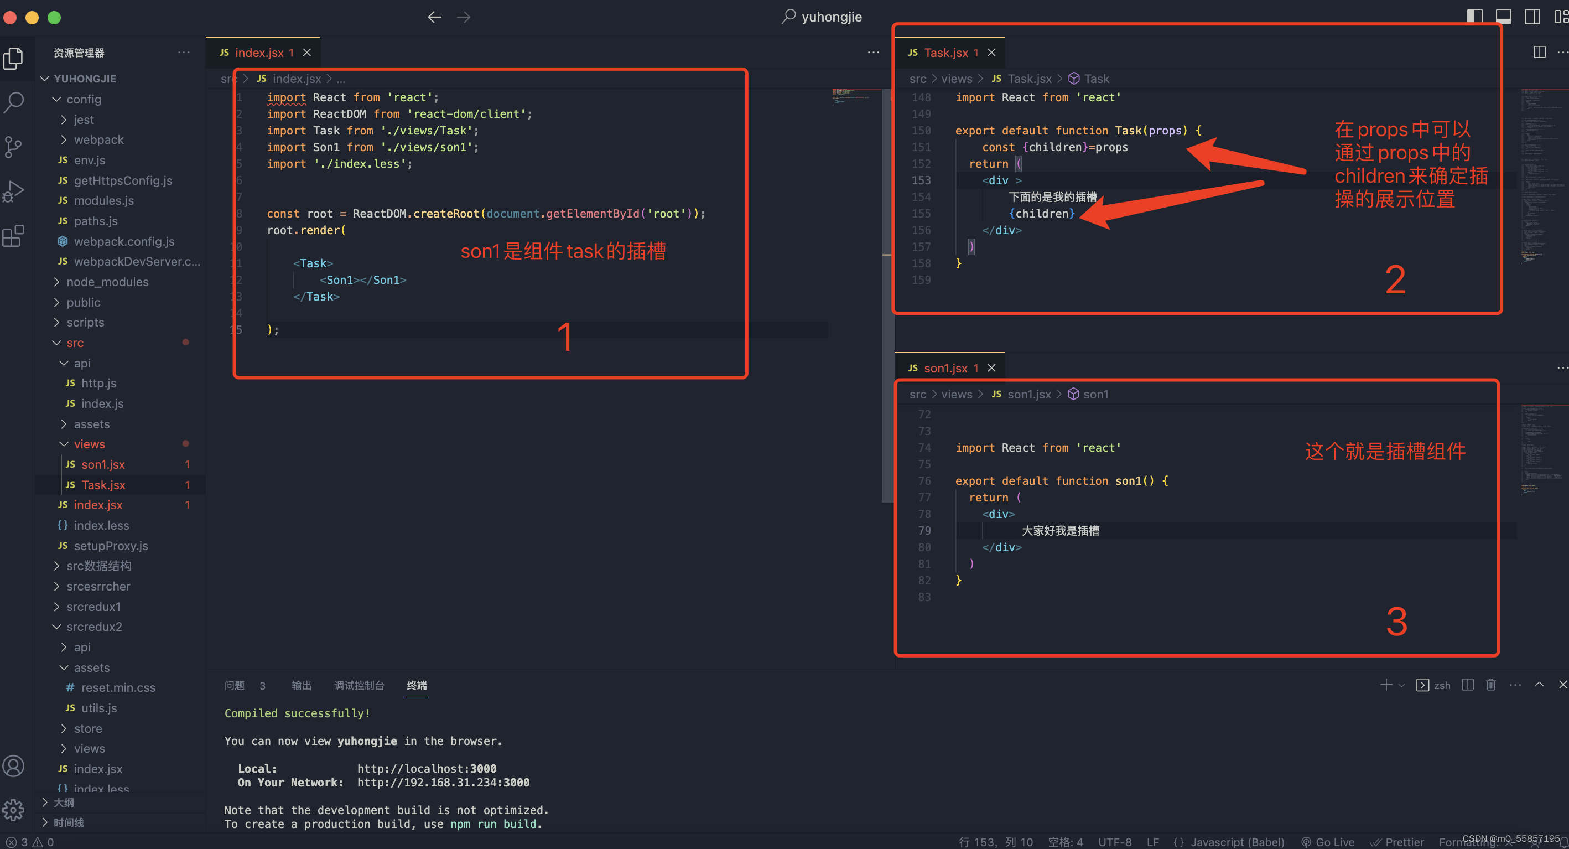
Task: Open Run and Debug view
Action: (14, 191)
